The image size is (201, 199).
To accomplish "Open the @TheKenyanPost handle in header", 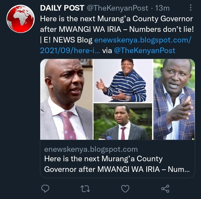I will pyautogui.click(x=117, y=8).
